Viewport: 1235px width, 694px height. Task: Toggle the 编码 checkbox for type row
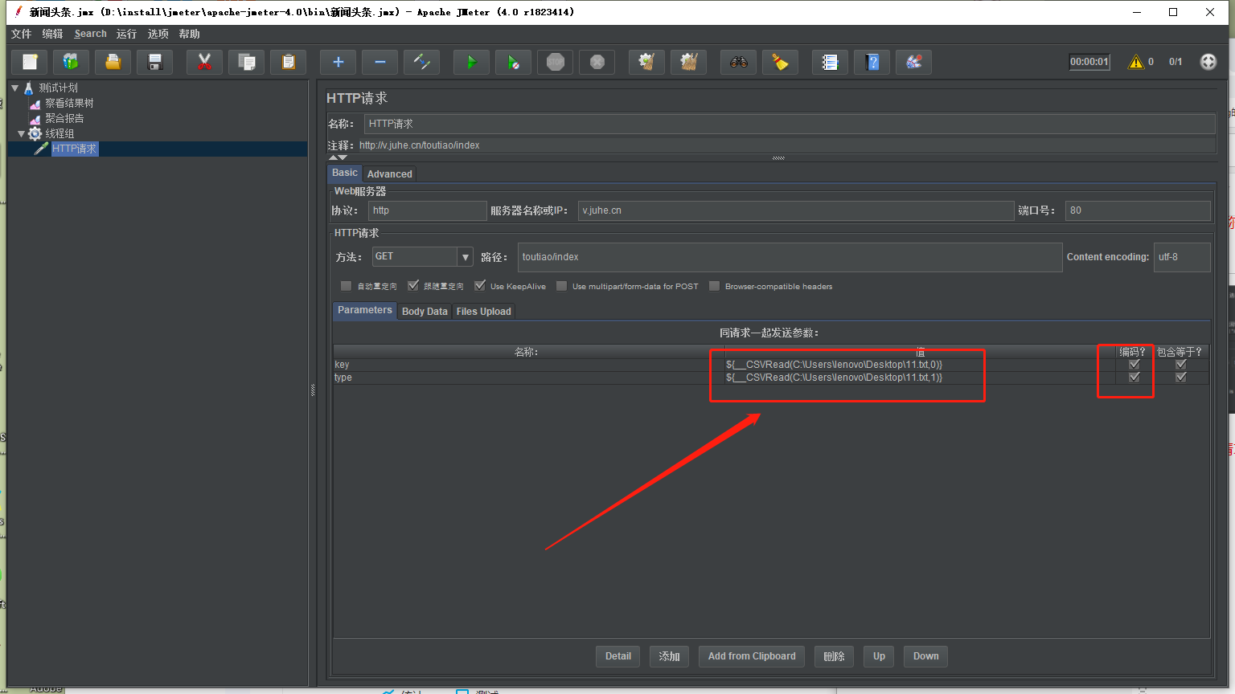(x=1134, y=378)
